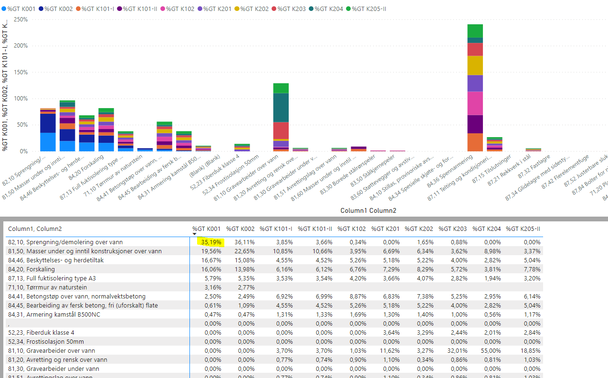Click the Column1 Column2 axis title
This screenshot has height=378, width=608.
point(368,210)
